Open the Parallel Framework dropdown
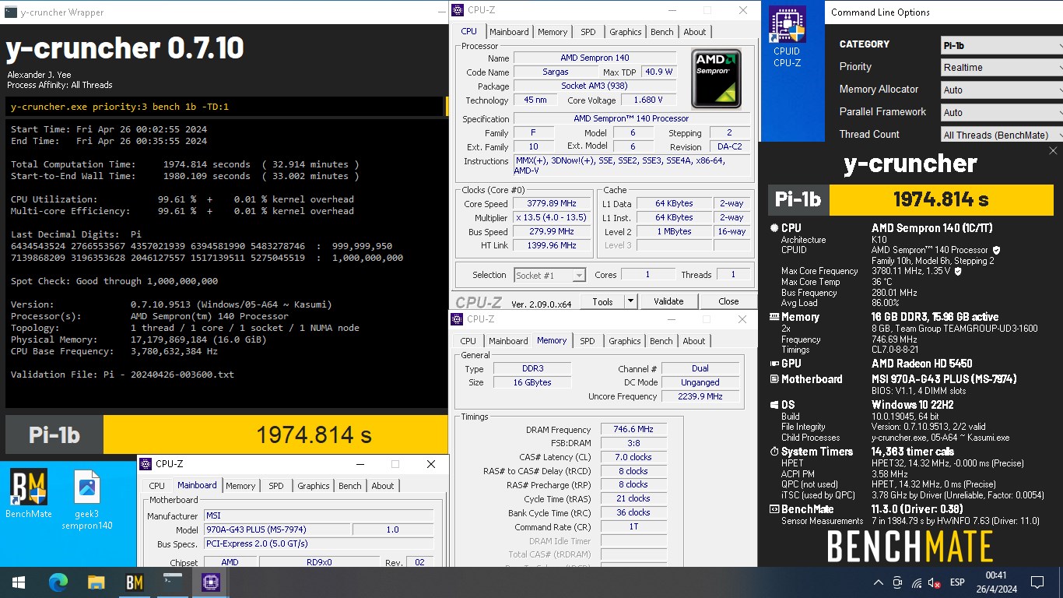The image size is (1063, 598). (1002, 113)
